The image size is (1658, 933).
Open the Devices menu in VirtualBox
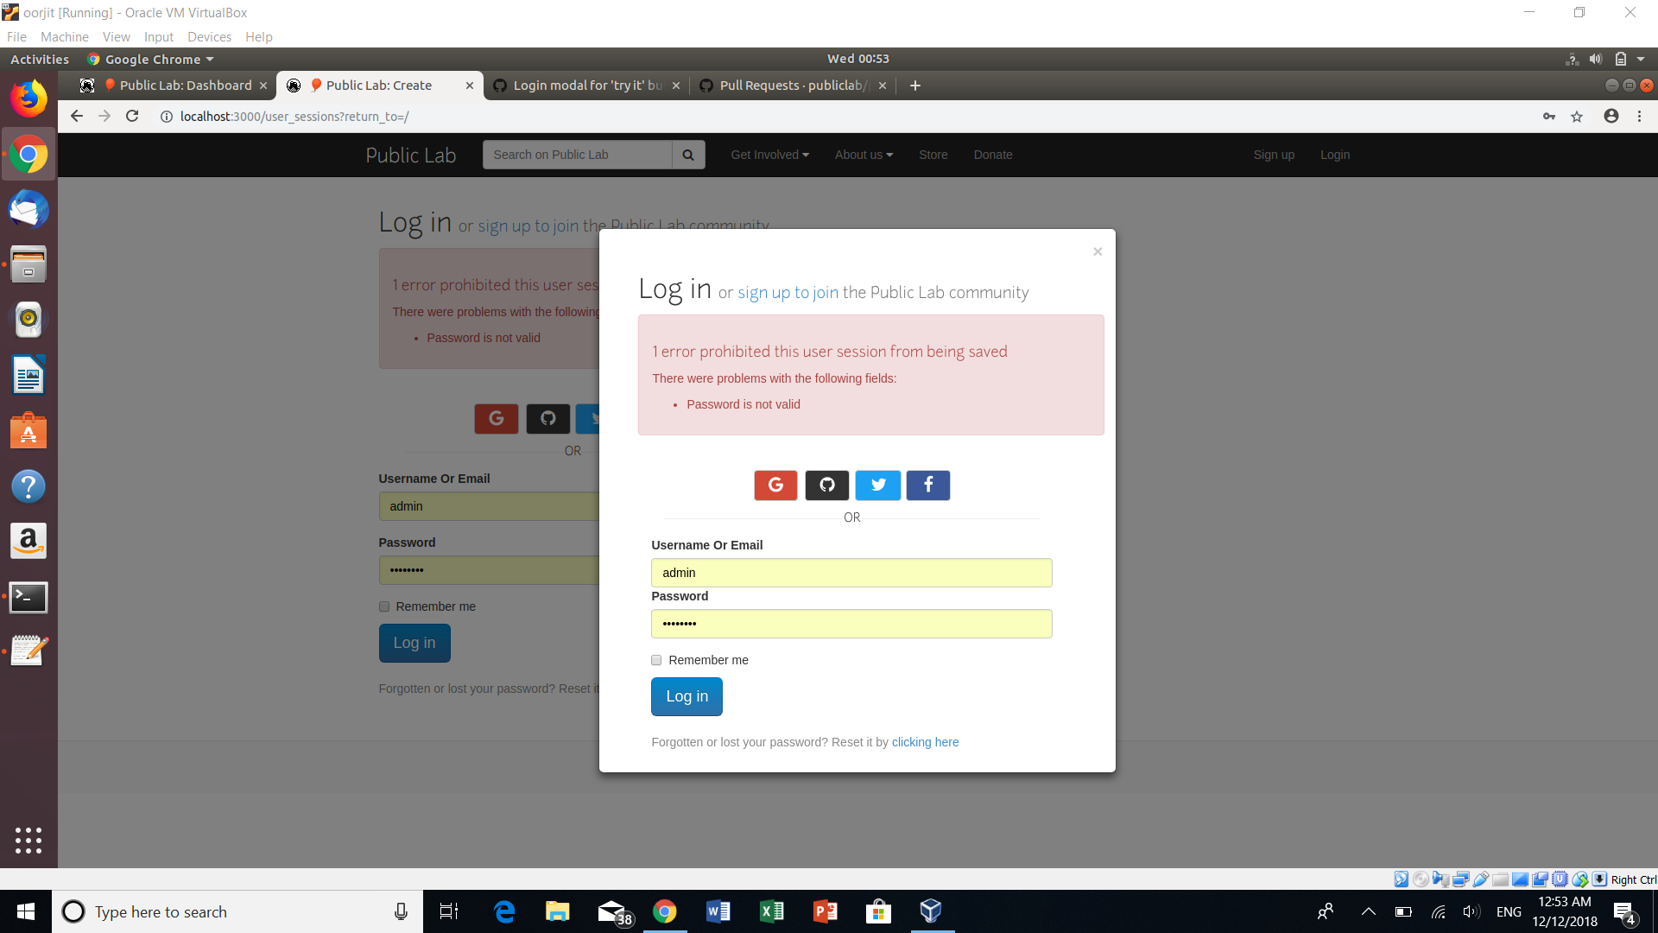[209, 37]
